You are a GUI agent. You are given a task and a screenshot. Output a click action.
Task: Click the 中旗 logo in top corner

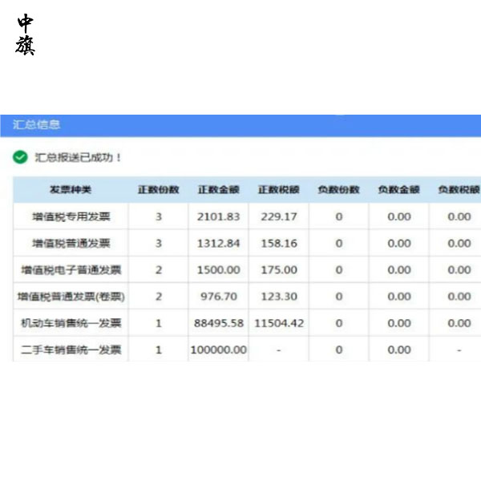[26, 35]
